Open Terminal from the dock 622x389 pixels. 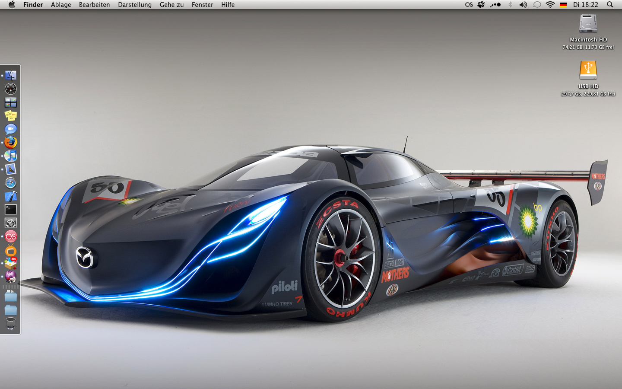click(x=10, y=210)
